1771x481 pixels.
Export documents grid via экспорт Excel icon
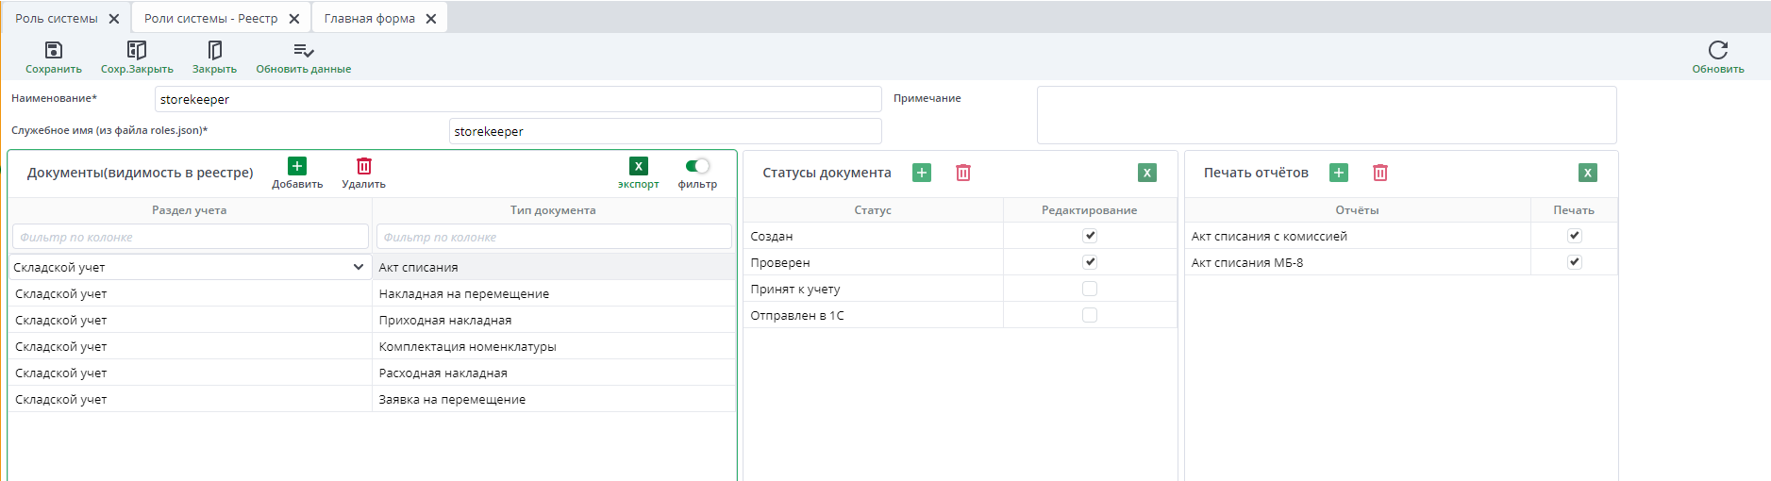tap(638, 166)
